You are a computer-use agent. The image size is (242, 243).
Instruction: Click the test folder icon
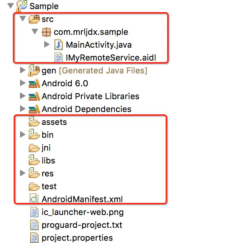pyautogui.click(x=34, y=187)
